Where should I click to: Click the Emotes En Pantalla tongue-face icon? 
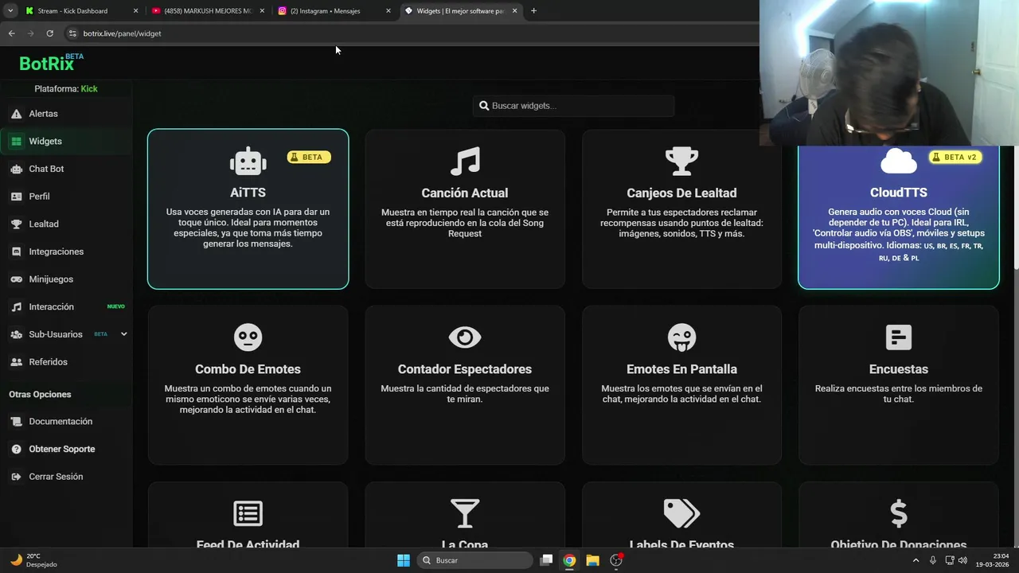point(681,337)
